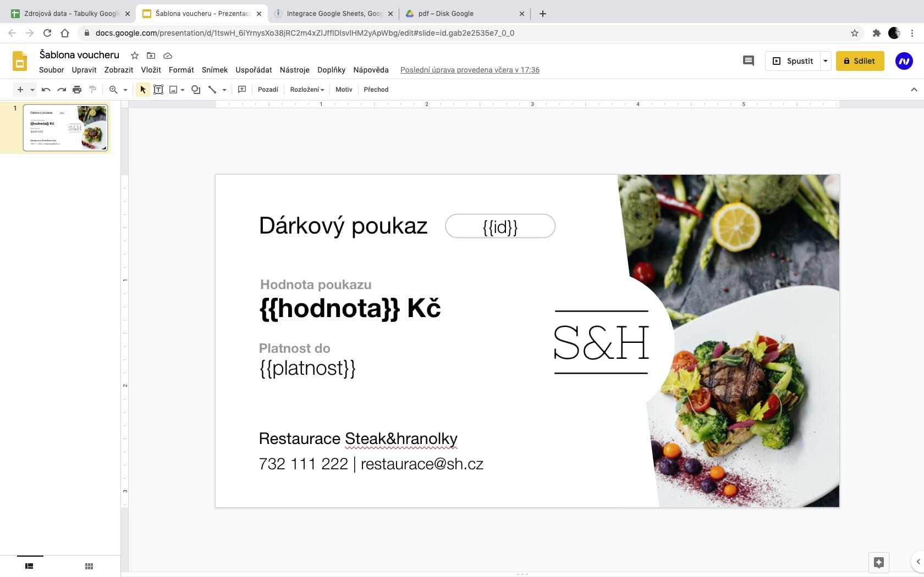The height and width of the screenshot is (577, 924).
Task: Open the Uspořádat menu
Action: 254,70
